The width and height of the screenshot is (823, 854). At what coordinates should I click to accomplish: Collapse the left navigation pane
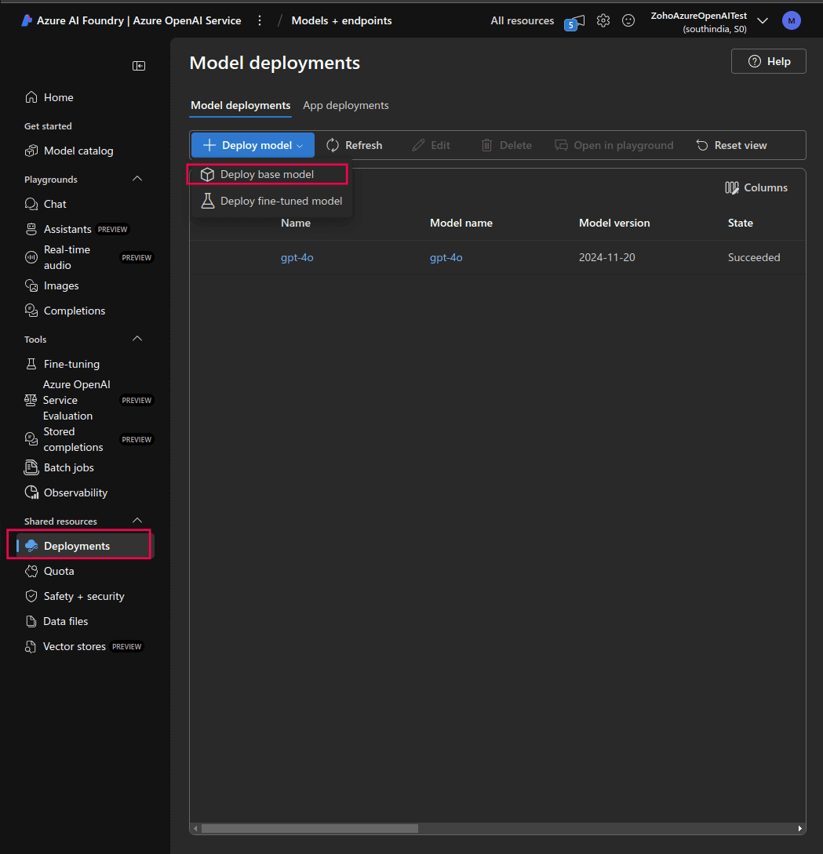point(139,66)
